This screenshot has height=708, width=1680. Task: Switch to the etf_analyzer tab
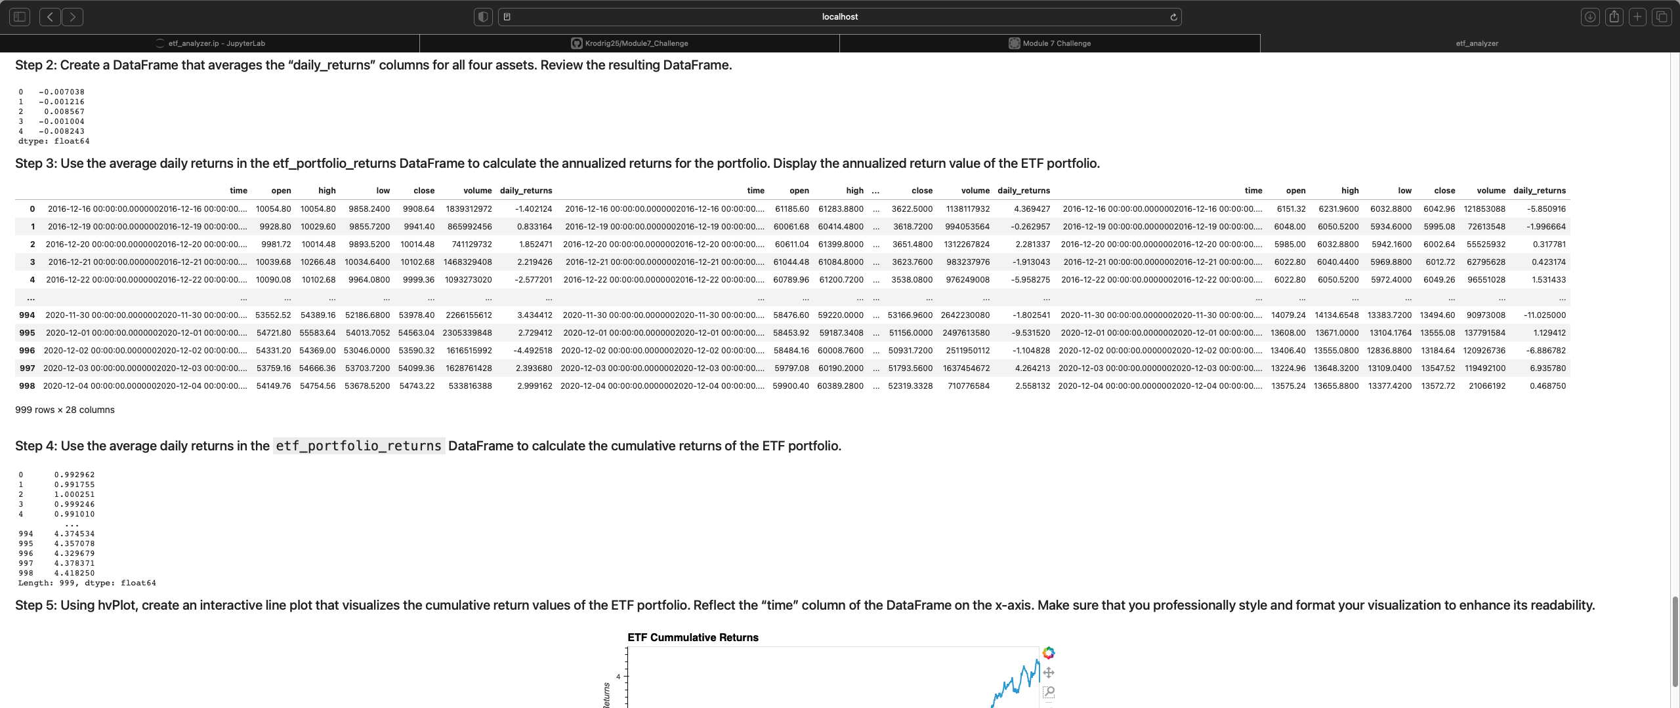click(x=1475, y=43)
